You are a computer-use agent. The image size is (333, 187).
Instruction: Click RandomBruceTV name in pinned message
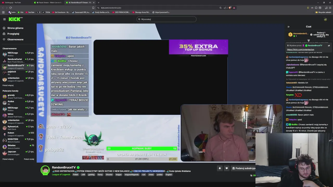[315, 46]
